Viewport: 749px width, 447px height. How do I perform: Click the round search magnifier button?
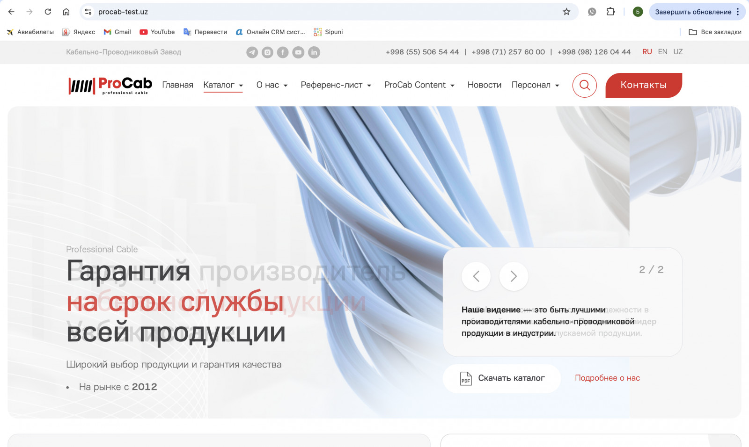tap(584, 85)
